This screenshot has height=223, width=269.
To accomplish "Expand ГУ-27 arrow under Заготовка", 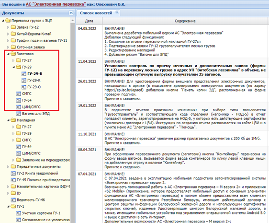I will tap(13, 60).
